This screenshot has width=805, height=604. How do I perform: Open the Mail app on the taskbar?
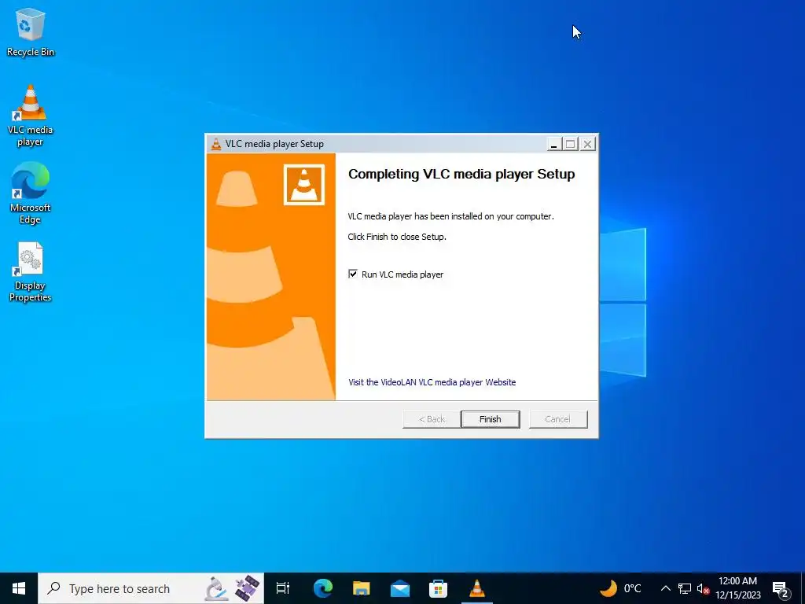tap(400, 588)
